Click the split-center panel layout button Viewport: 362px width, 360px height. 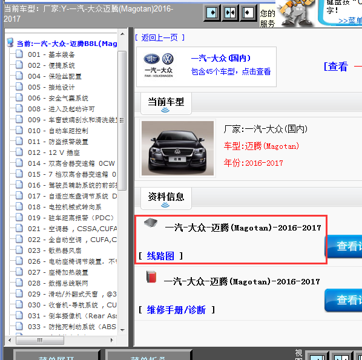click(x=230, y=13)
